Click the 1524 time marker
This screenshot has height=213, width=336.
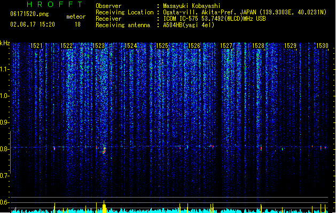(x=130, y=46)
